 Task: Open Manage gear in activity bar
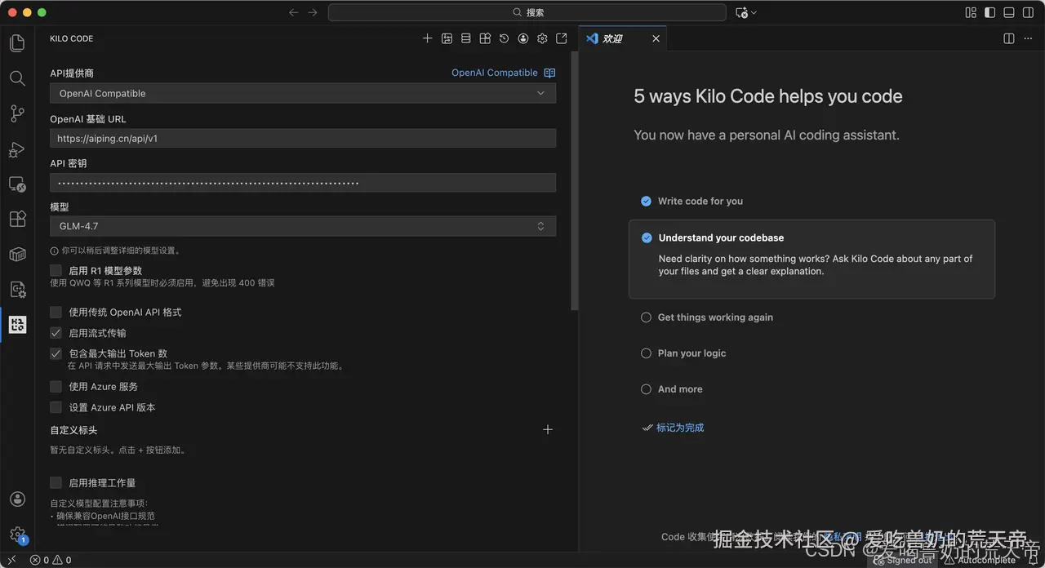pyautogui.click(x=17, y=535)
